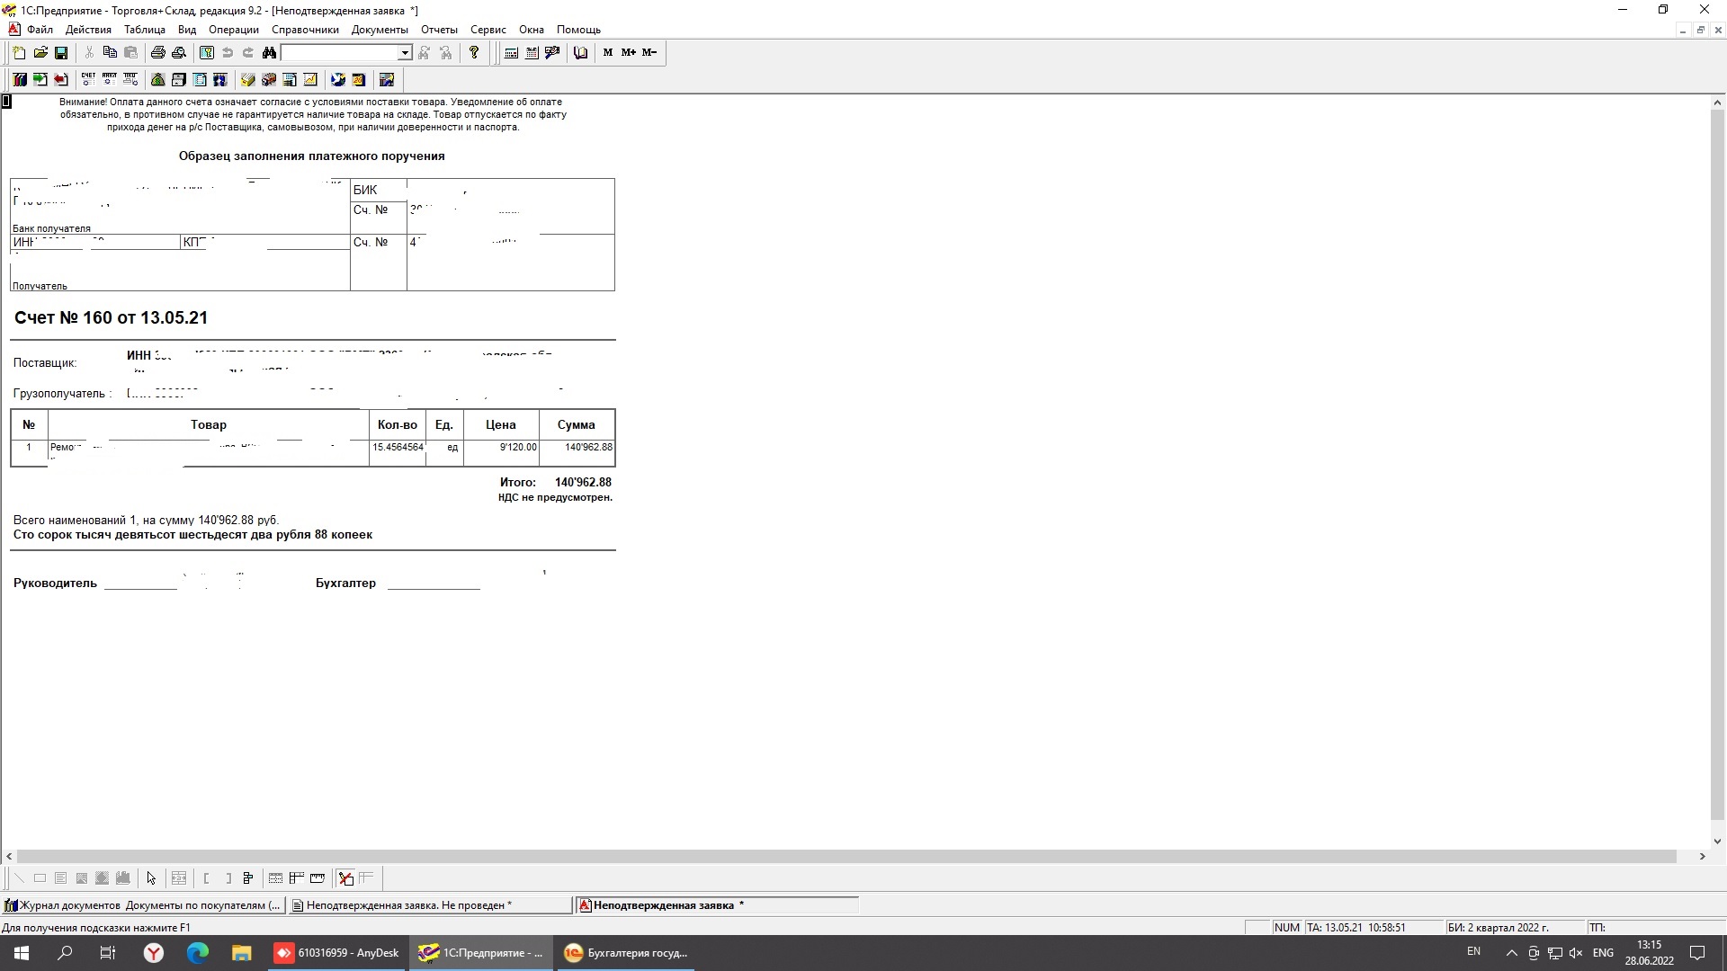
Task: Open the Отчеты menu
Action: [439, 30]
